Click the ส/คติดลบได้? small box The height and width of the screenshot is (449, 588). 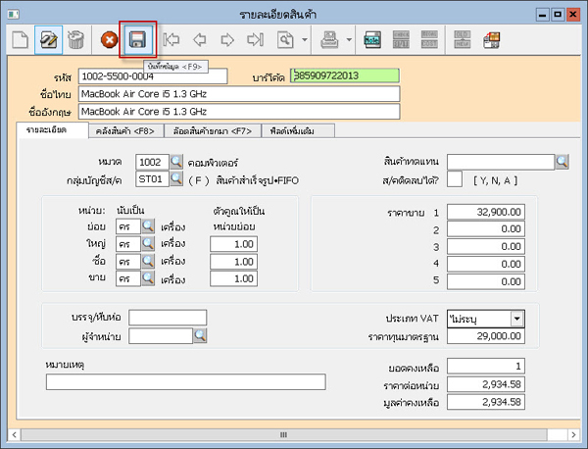(x=455, y=179)
